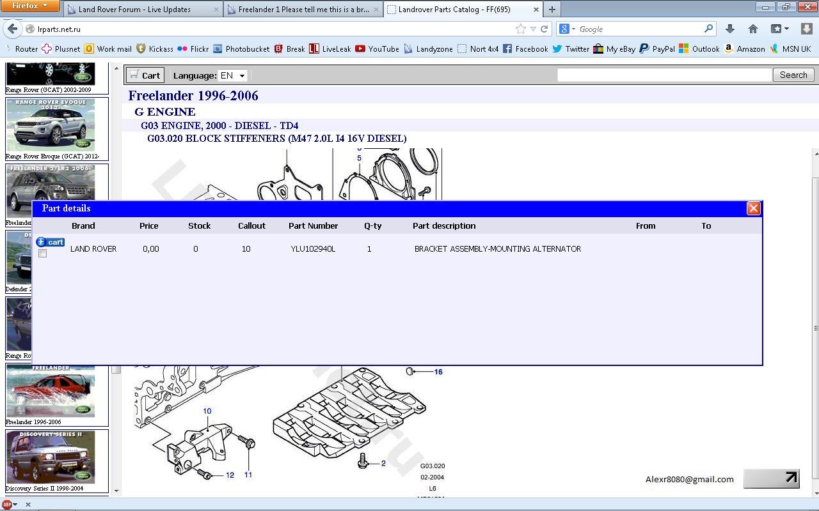The width and height of the screenshot is (819, 511).
Task: Select the Landrover Parts Catalog tab
Action: [x=462, y=10]
